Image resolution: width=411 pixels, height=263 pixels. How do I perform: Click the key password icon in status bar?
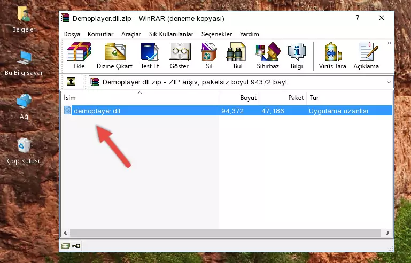click(x=76, y=246)
